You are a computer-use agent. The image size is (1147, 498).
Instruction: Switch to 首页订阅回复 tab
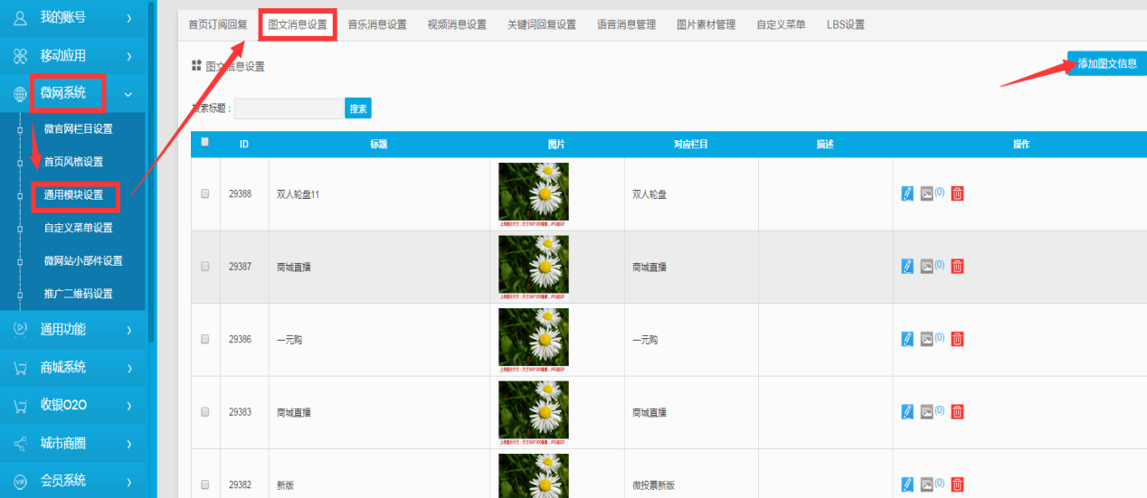[217, 24]
